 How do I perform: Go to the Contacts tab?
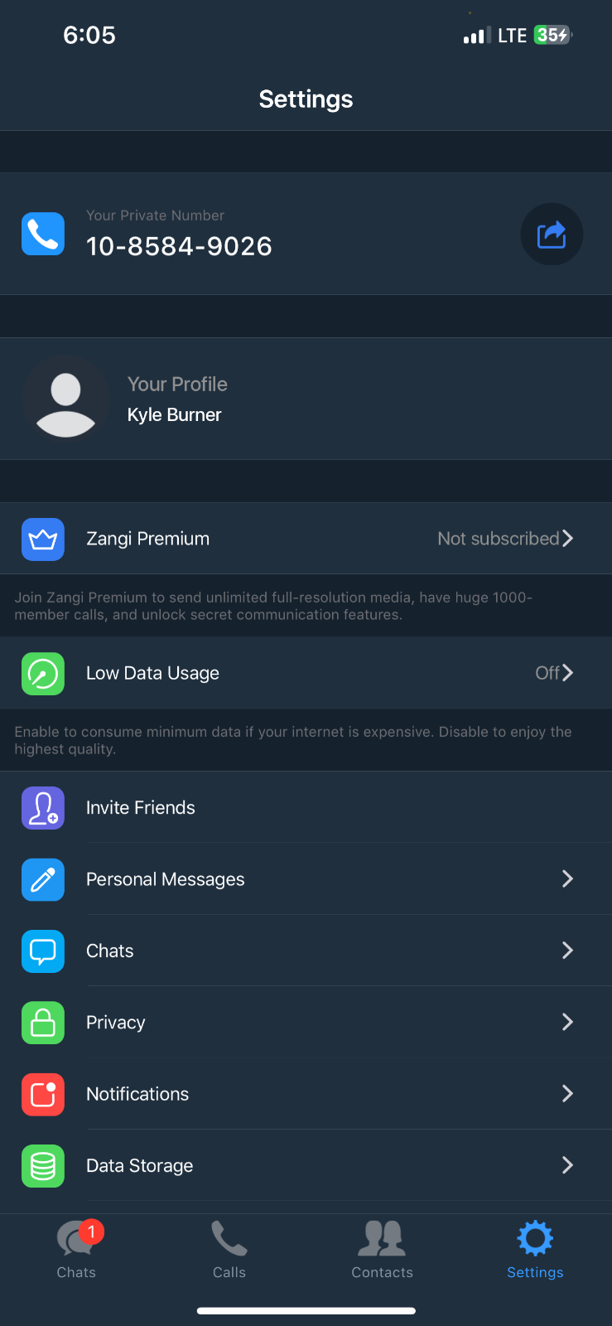click(x=382, y=1250)
